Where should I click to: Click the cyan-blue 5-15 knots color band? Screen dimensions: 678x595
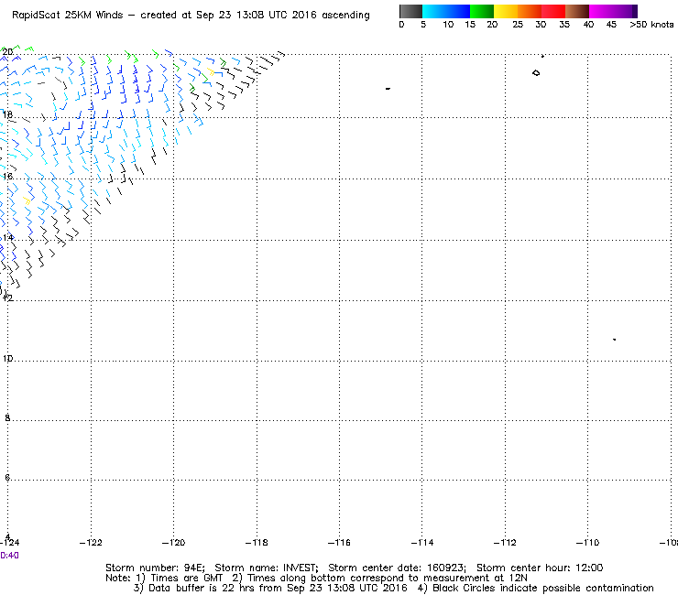[x=446, y=11]
